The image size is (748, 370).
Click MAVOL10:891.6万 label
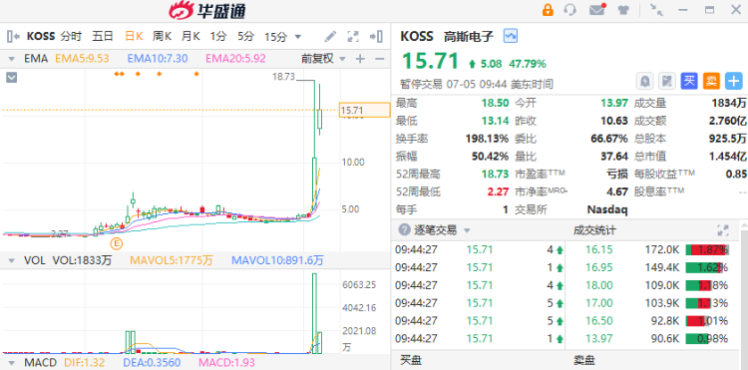pyautogui.click(x=277, y=260)
